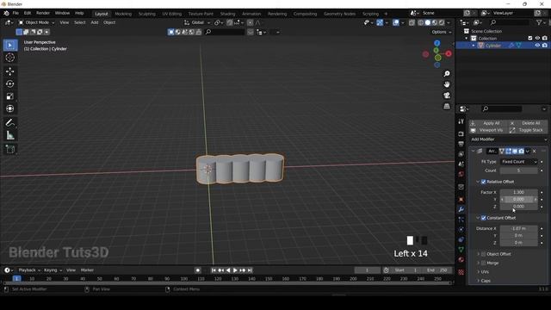Open the Marker menu in timeline

tap(87, 270)
